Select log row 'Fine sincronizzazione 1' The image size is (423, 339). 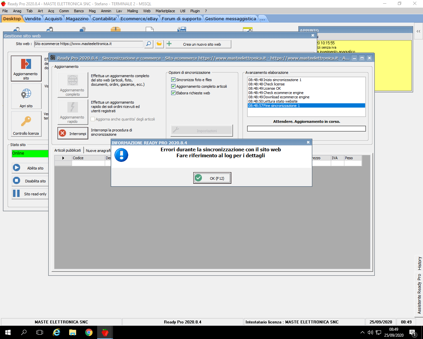click(306, 106)
